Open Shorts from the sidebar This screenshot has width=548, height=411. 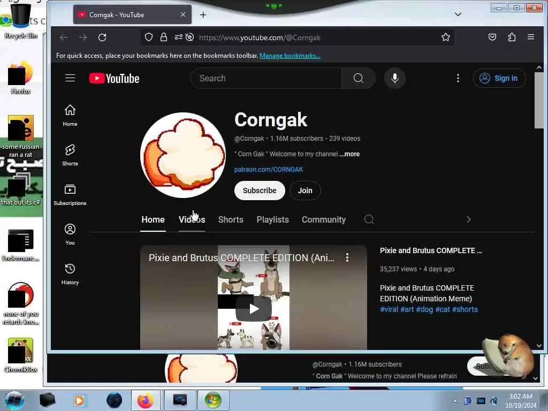coord(70,155)
